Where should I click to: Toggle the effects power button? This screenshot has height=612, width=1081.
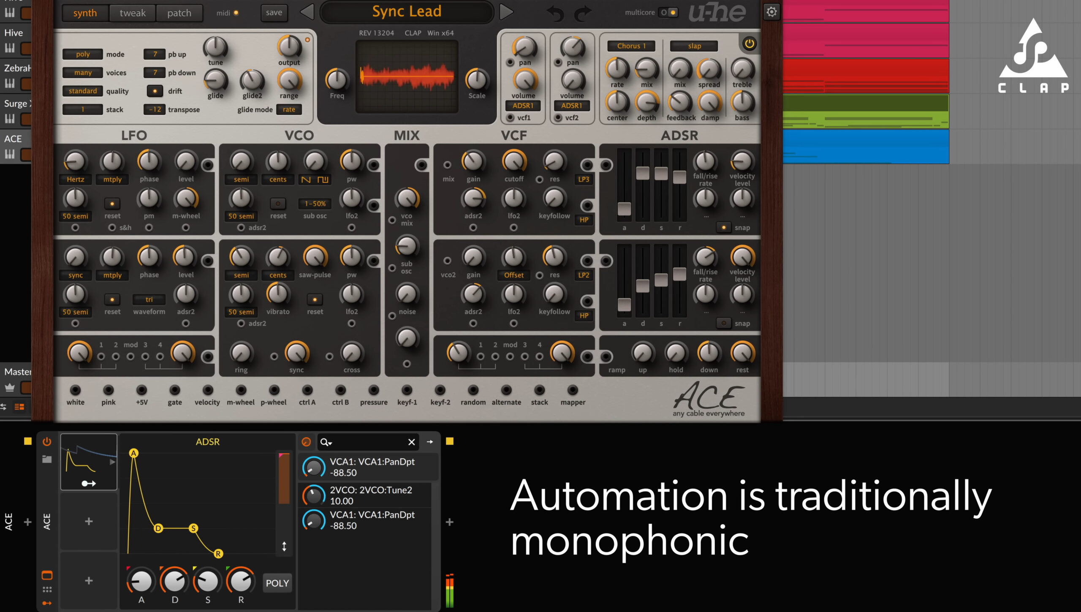749,44
